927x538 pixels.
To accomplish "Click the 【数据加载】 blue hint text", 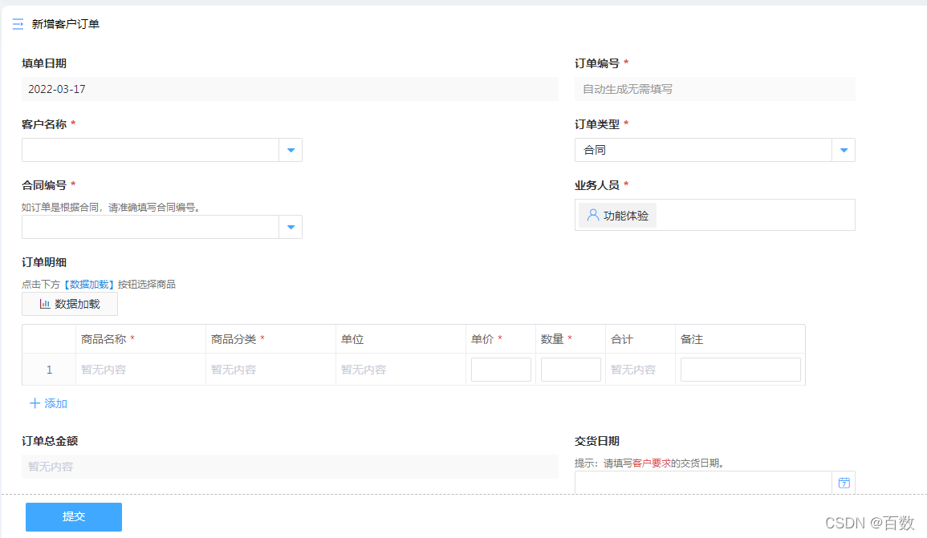I will [88, 285].
